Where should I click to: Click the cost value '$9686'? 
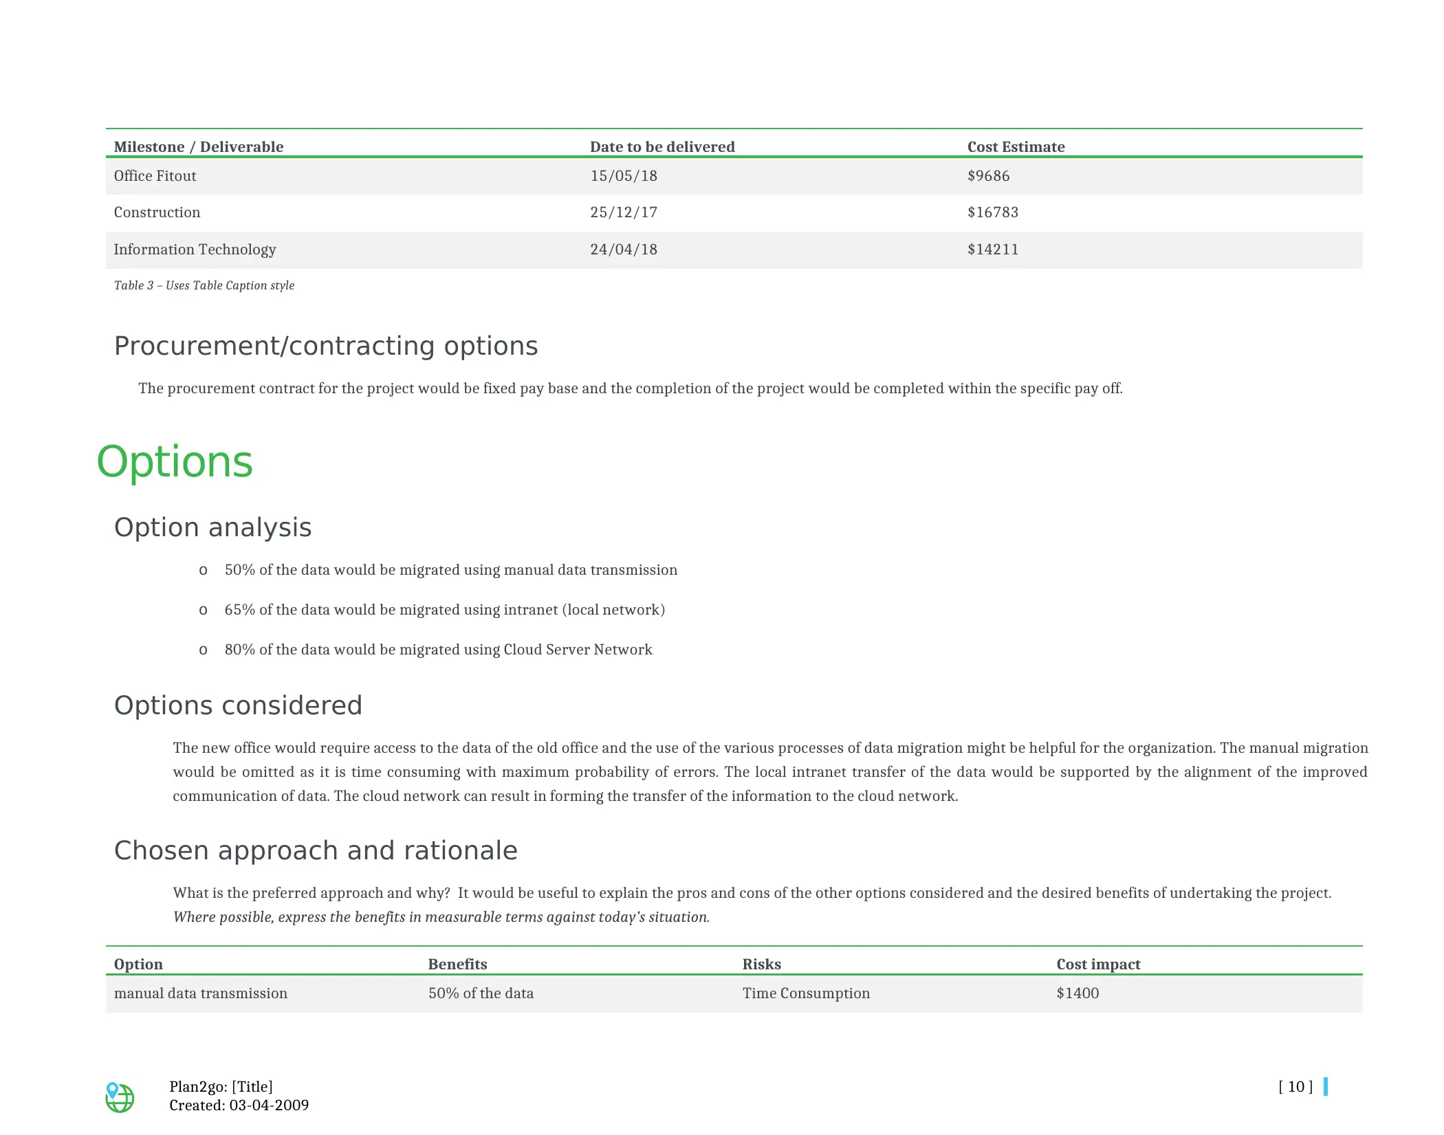coord(988,176)
